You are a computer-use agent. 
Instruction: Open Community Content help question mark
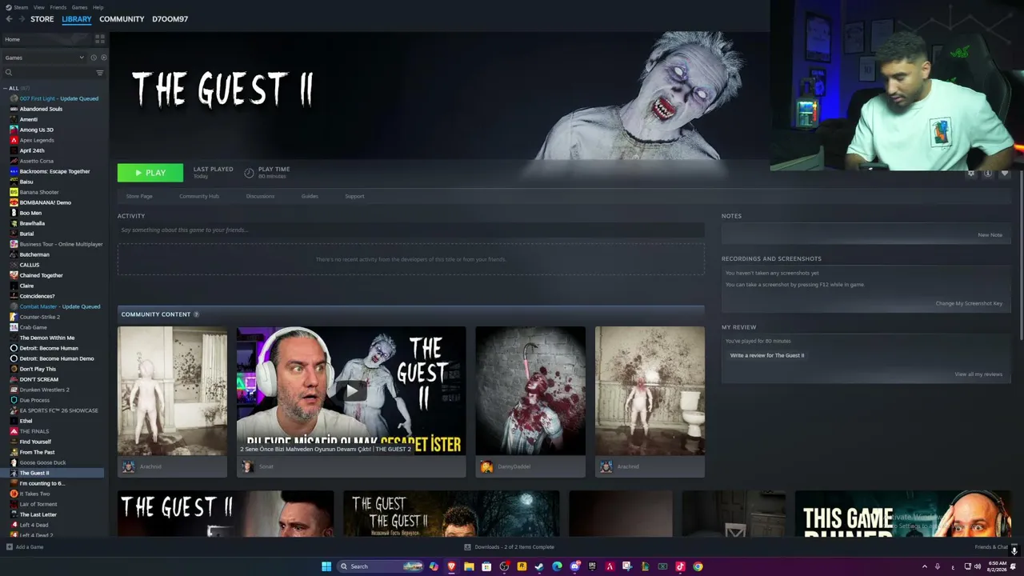pyautogui.click(x=196, y=314)
